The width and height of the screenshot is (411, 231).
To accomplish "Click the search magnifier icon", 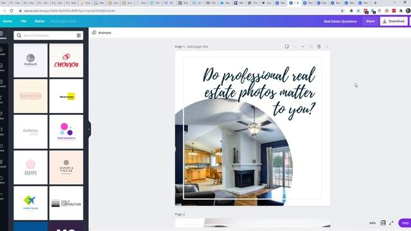I will click(19, 35).
